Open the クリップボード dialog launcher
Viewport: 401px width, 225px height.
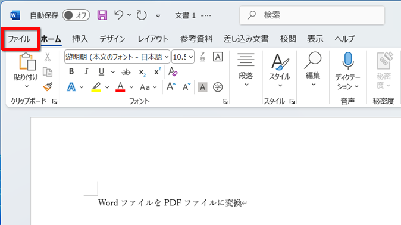coord(55,102)
